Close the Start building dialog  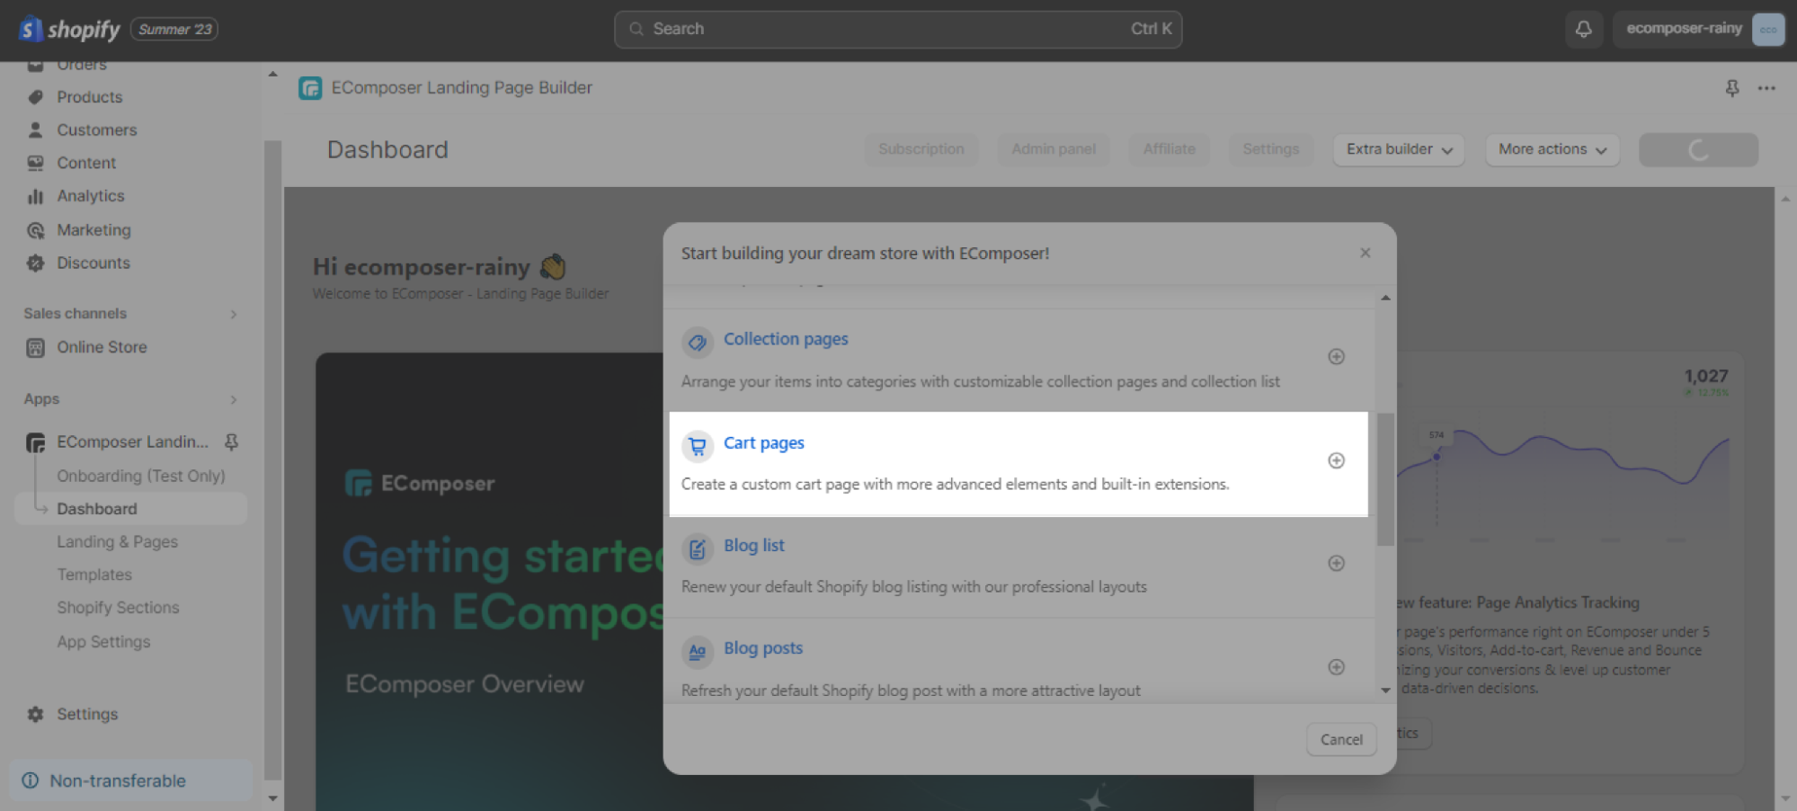coord(1366,253)
